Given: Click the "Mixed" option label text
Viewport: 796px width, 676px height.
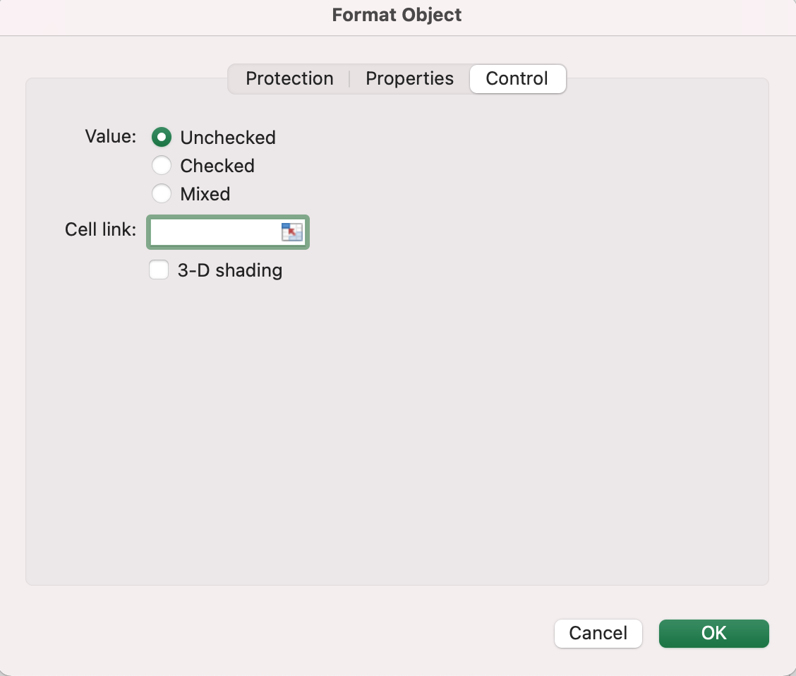Looking at the screenshot, I should [205, 194].
